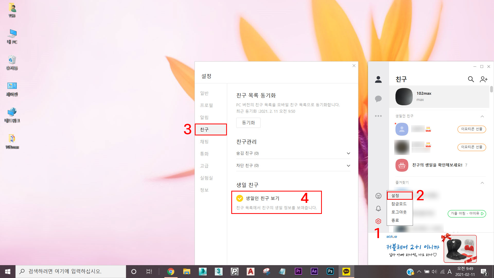Open KakaoTalk icon in the taskbar
This screenshot has width=494, height=278.
pyautogui.click(x=346, y=271)
